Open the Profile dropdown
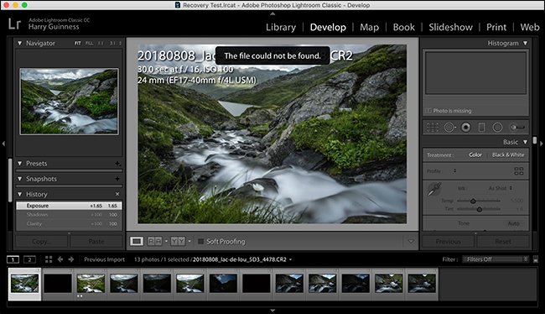Image resolution: width=545 pixels, height=314 pixels. [454, 171]
